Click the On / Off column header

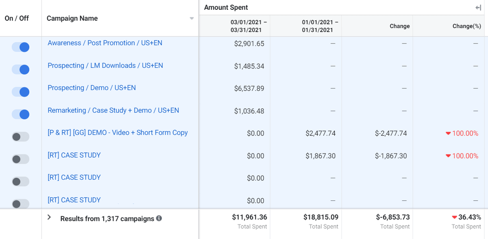[17, 18]
